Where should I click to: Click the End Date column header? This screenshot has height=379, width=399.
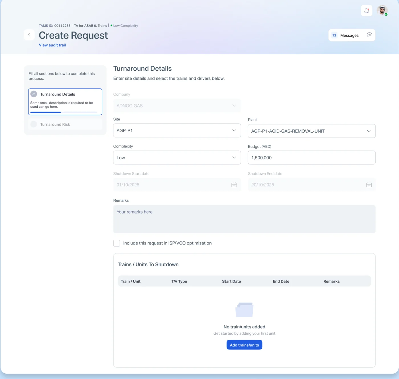pos(281,281)
